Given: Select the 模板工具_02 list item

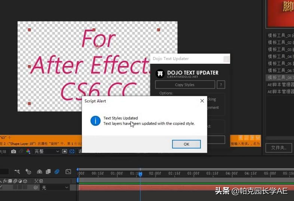Looking at the screenshot, I should tap(281, 42).
